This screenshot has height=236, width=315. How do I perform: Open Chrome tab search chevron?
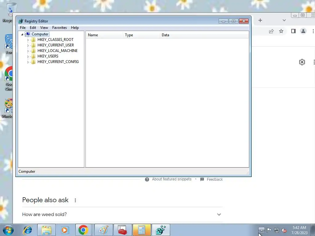point(284,20)
